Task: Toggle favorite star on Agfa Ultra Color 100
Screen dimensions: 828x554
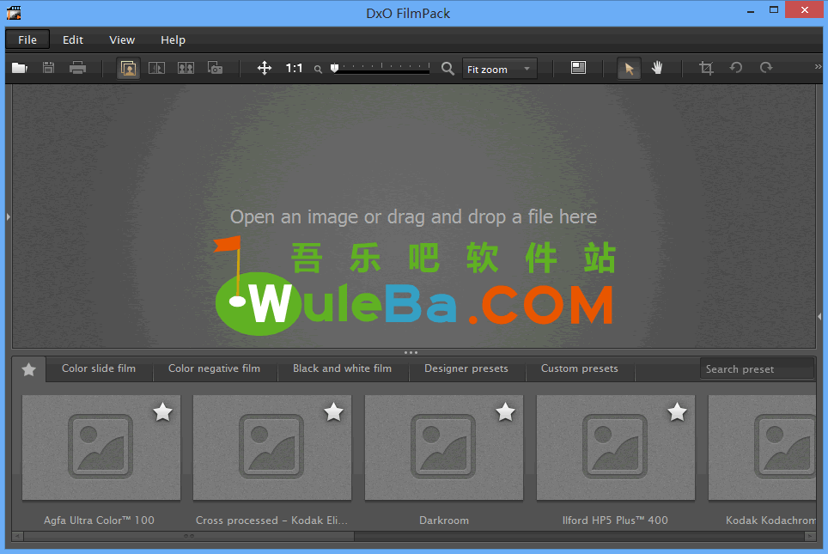Action: (162, 412)
